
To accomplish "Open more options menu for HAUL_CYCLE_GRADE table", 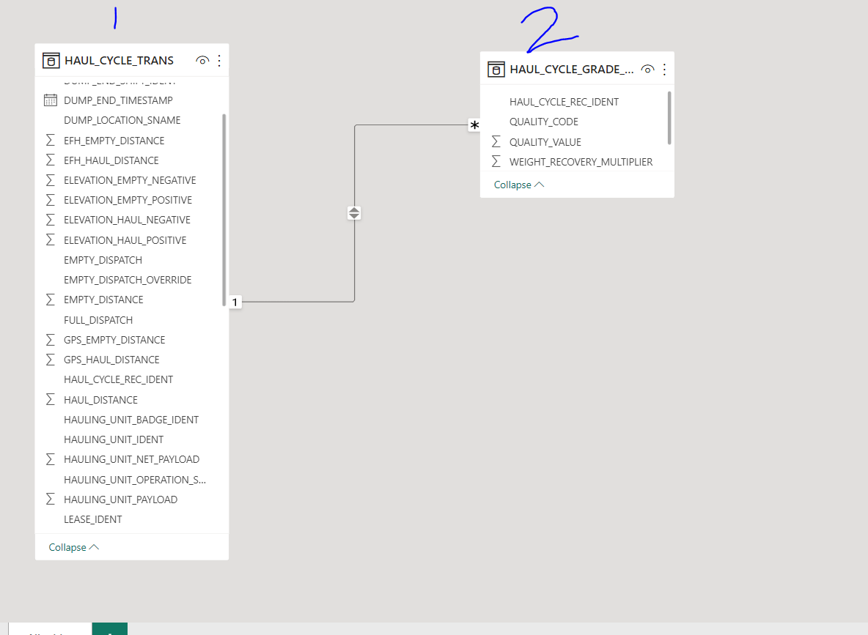I will [x=664, y=69].
